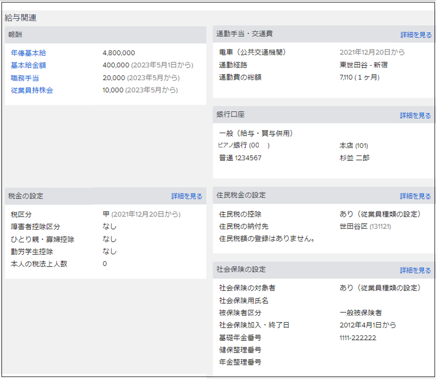Open the 年俸基本給 link
This screenshot has height=379, width=436.
28,53
